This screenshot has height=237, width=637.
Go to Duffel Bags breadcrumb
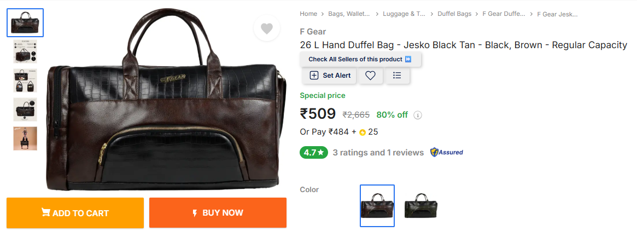click(x=454, y=14)
